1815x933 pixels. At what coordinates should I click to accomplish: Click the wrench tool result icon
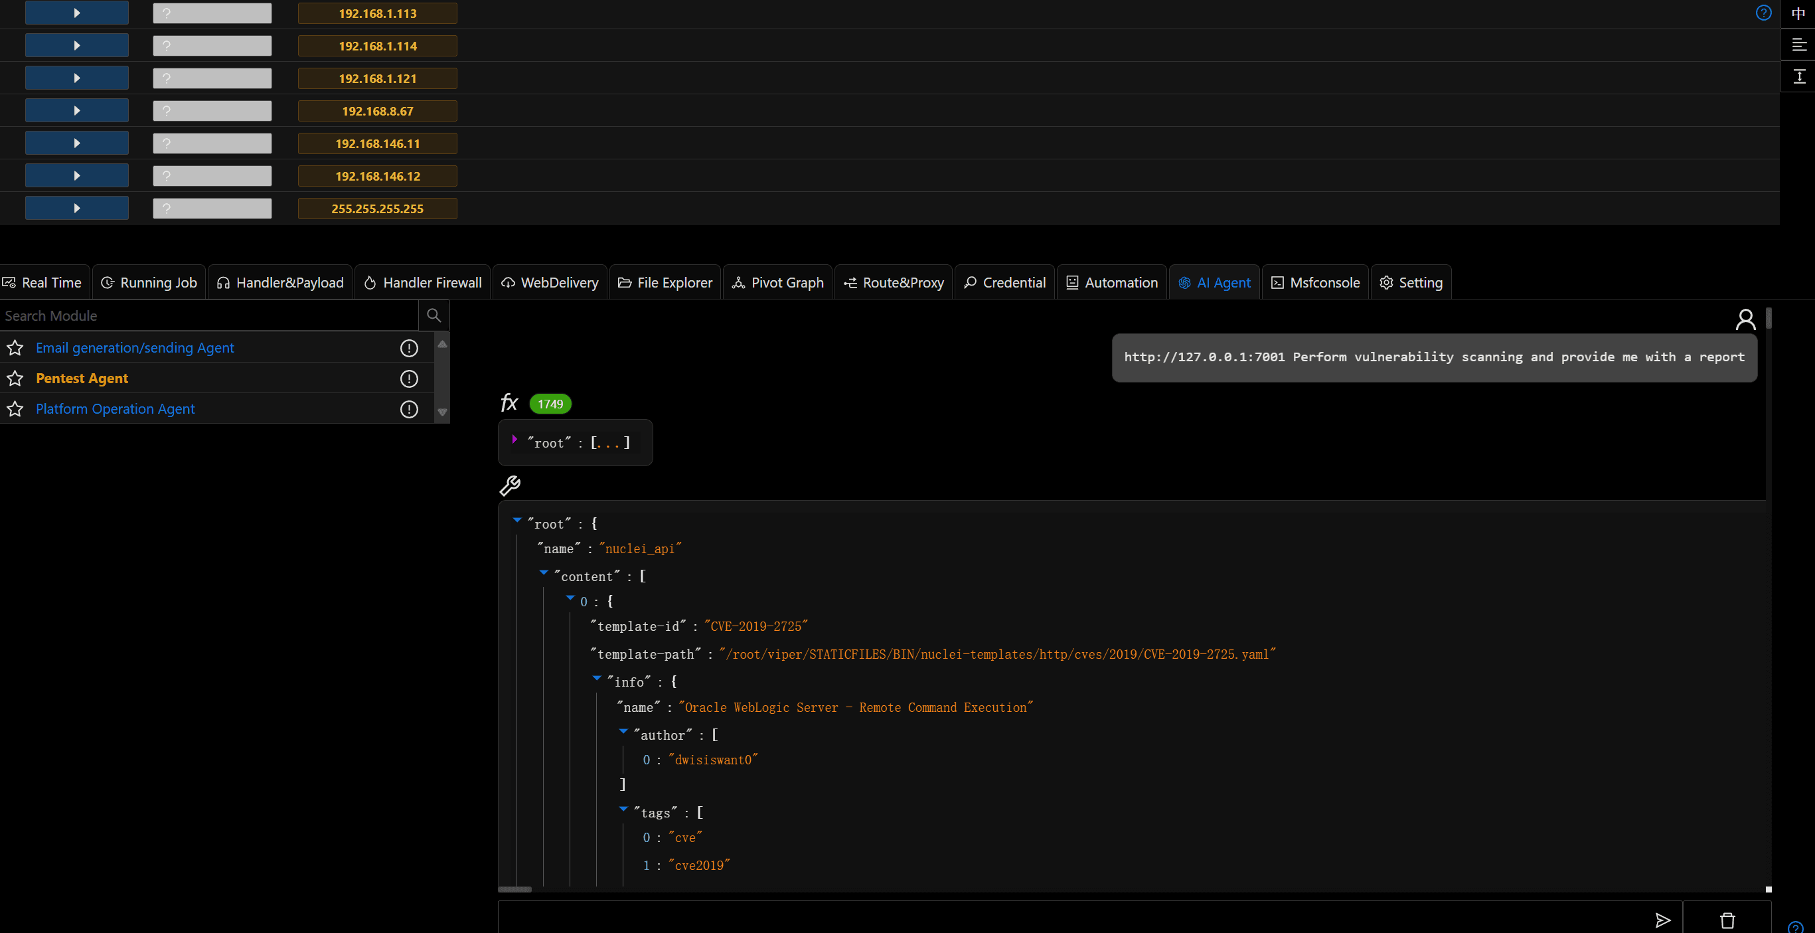pyautogui.click(x=509, y=485)
